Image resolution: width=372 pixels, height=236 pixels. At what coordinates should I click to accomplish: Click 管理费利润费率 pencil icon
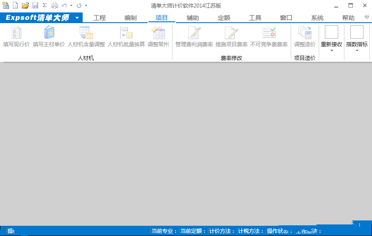click(x=194, y=32)
